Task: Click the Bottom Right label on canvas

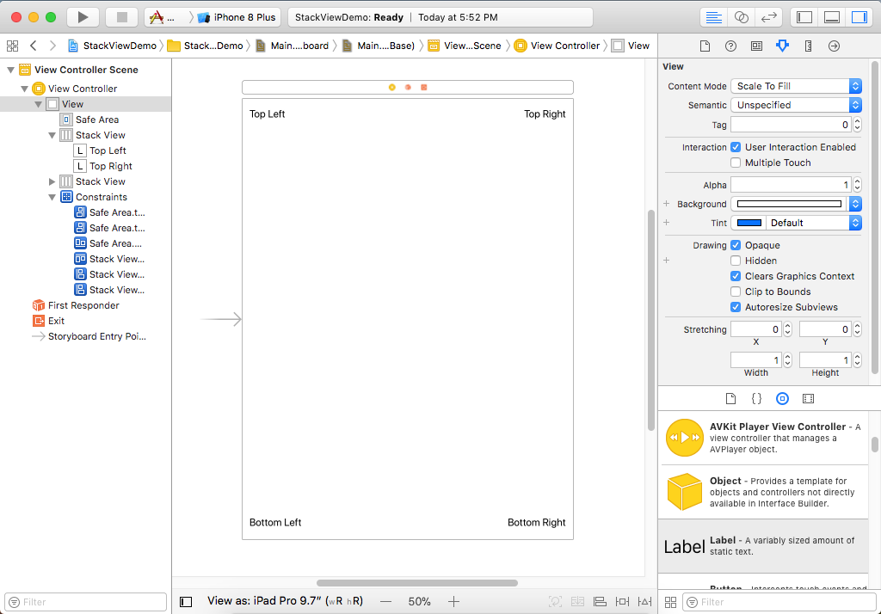Action: [537, 523]
